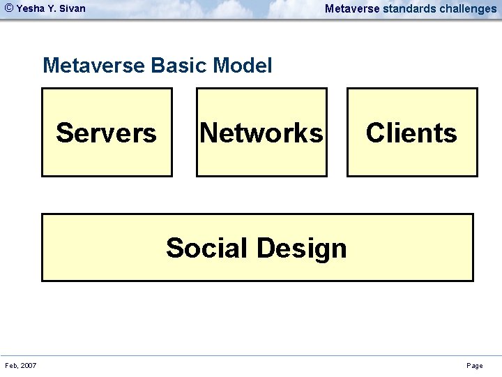502x377 pixels.
Task: Select the Servers box
Action: click(107, 132)
